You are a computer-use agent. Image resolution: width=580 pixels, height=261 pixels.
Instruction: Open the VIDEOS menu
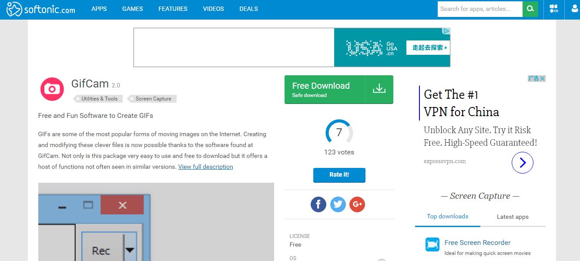pyautogui.click(x=214, y=9)
